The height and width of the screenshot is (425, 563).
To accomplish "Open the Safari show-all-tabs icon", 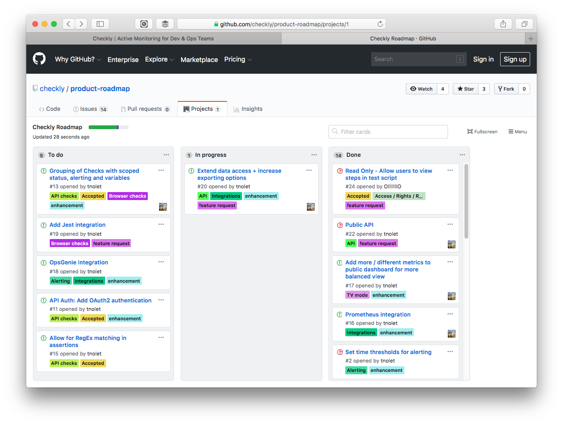I will 524,24.
